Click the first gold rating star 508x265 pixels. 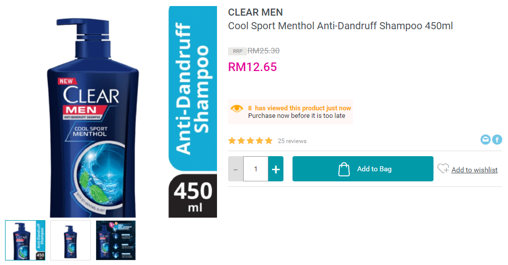(232, 141)
